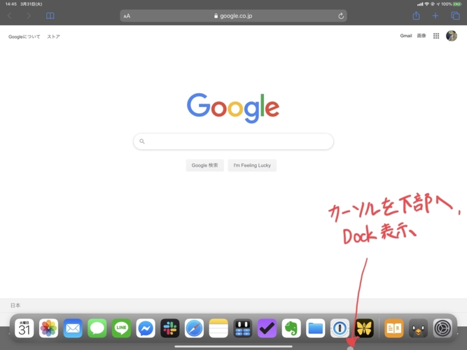Open the Googleについて link
This screenshot has width=467, height=350.
pyautogui.click(x=24, y=37)
